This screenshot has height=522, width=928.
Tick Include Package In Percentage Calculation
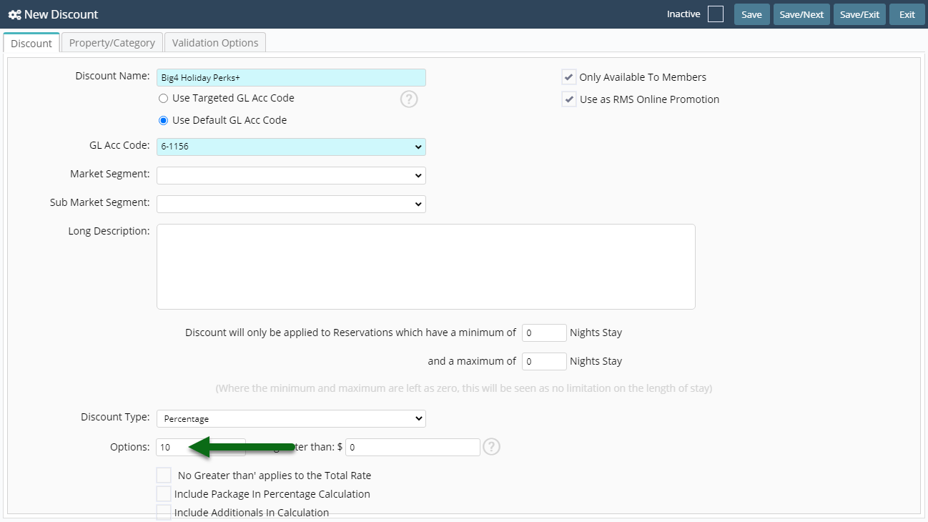[164, 494]
